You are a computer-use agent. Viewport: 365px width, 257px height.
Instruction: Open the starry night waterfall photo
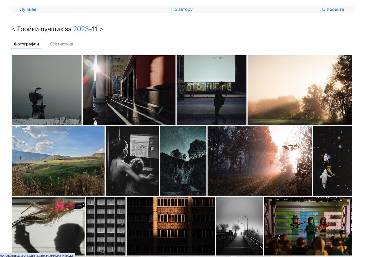click(x=183, y=161)
